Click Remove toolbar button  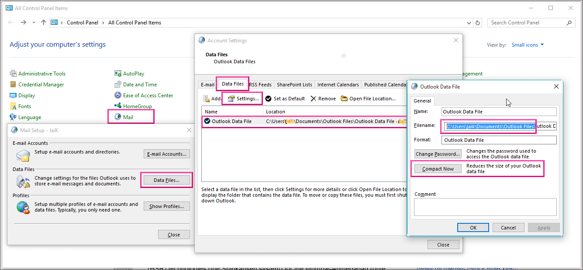[x=323, y=99]
